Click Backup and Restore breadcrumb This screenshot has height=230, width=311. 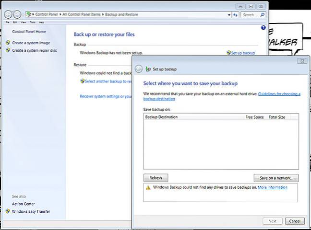pyautogui.click(x=121, y=14)
